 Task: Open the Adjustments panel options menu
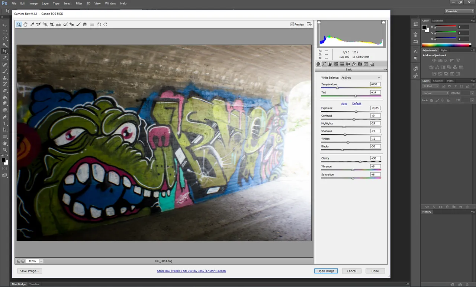[x=473, y=50]
